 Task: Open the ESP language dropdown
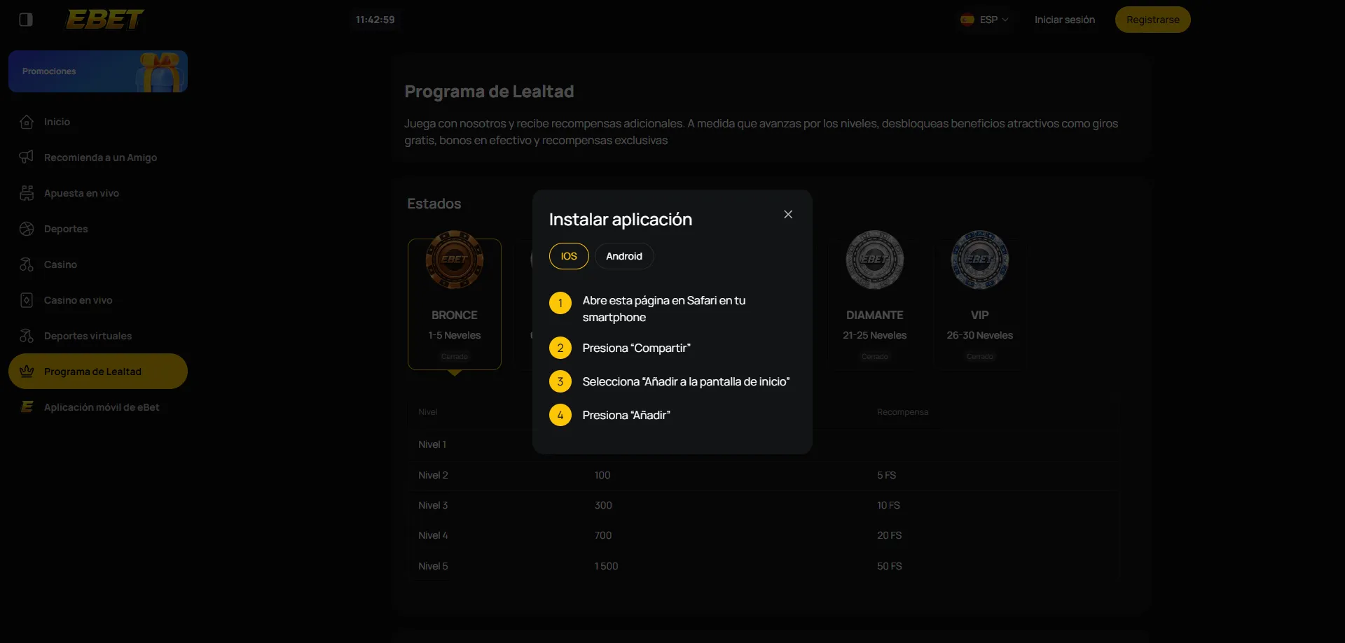tap(985, 20)
